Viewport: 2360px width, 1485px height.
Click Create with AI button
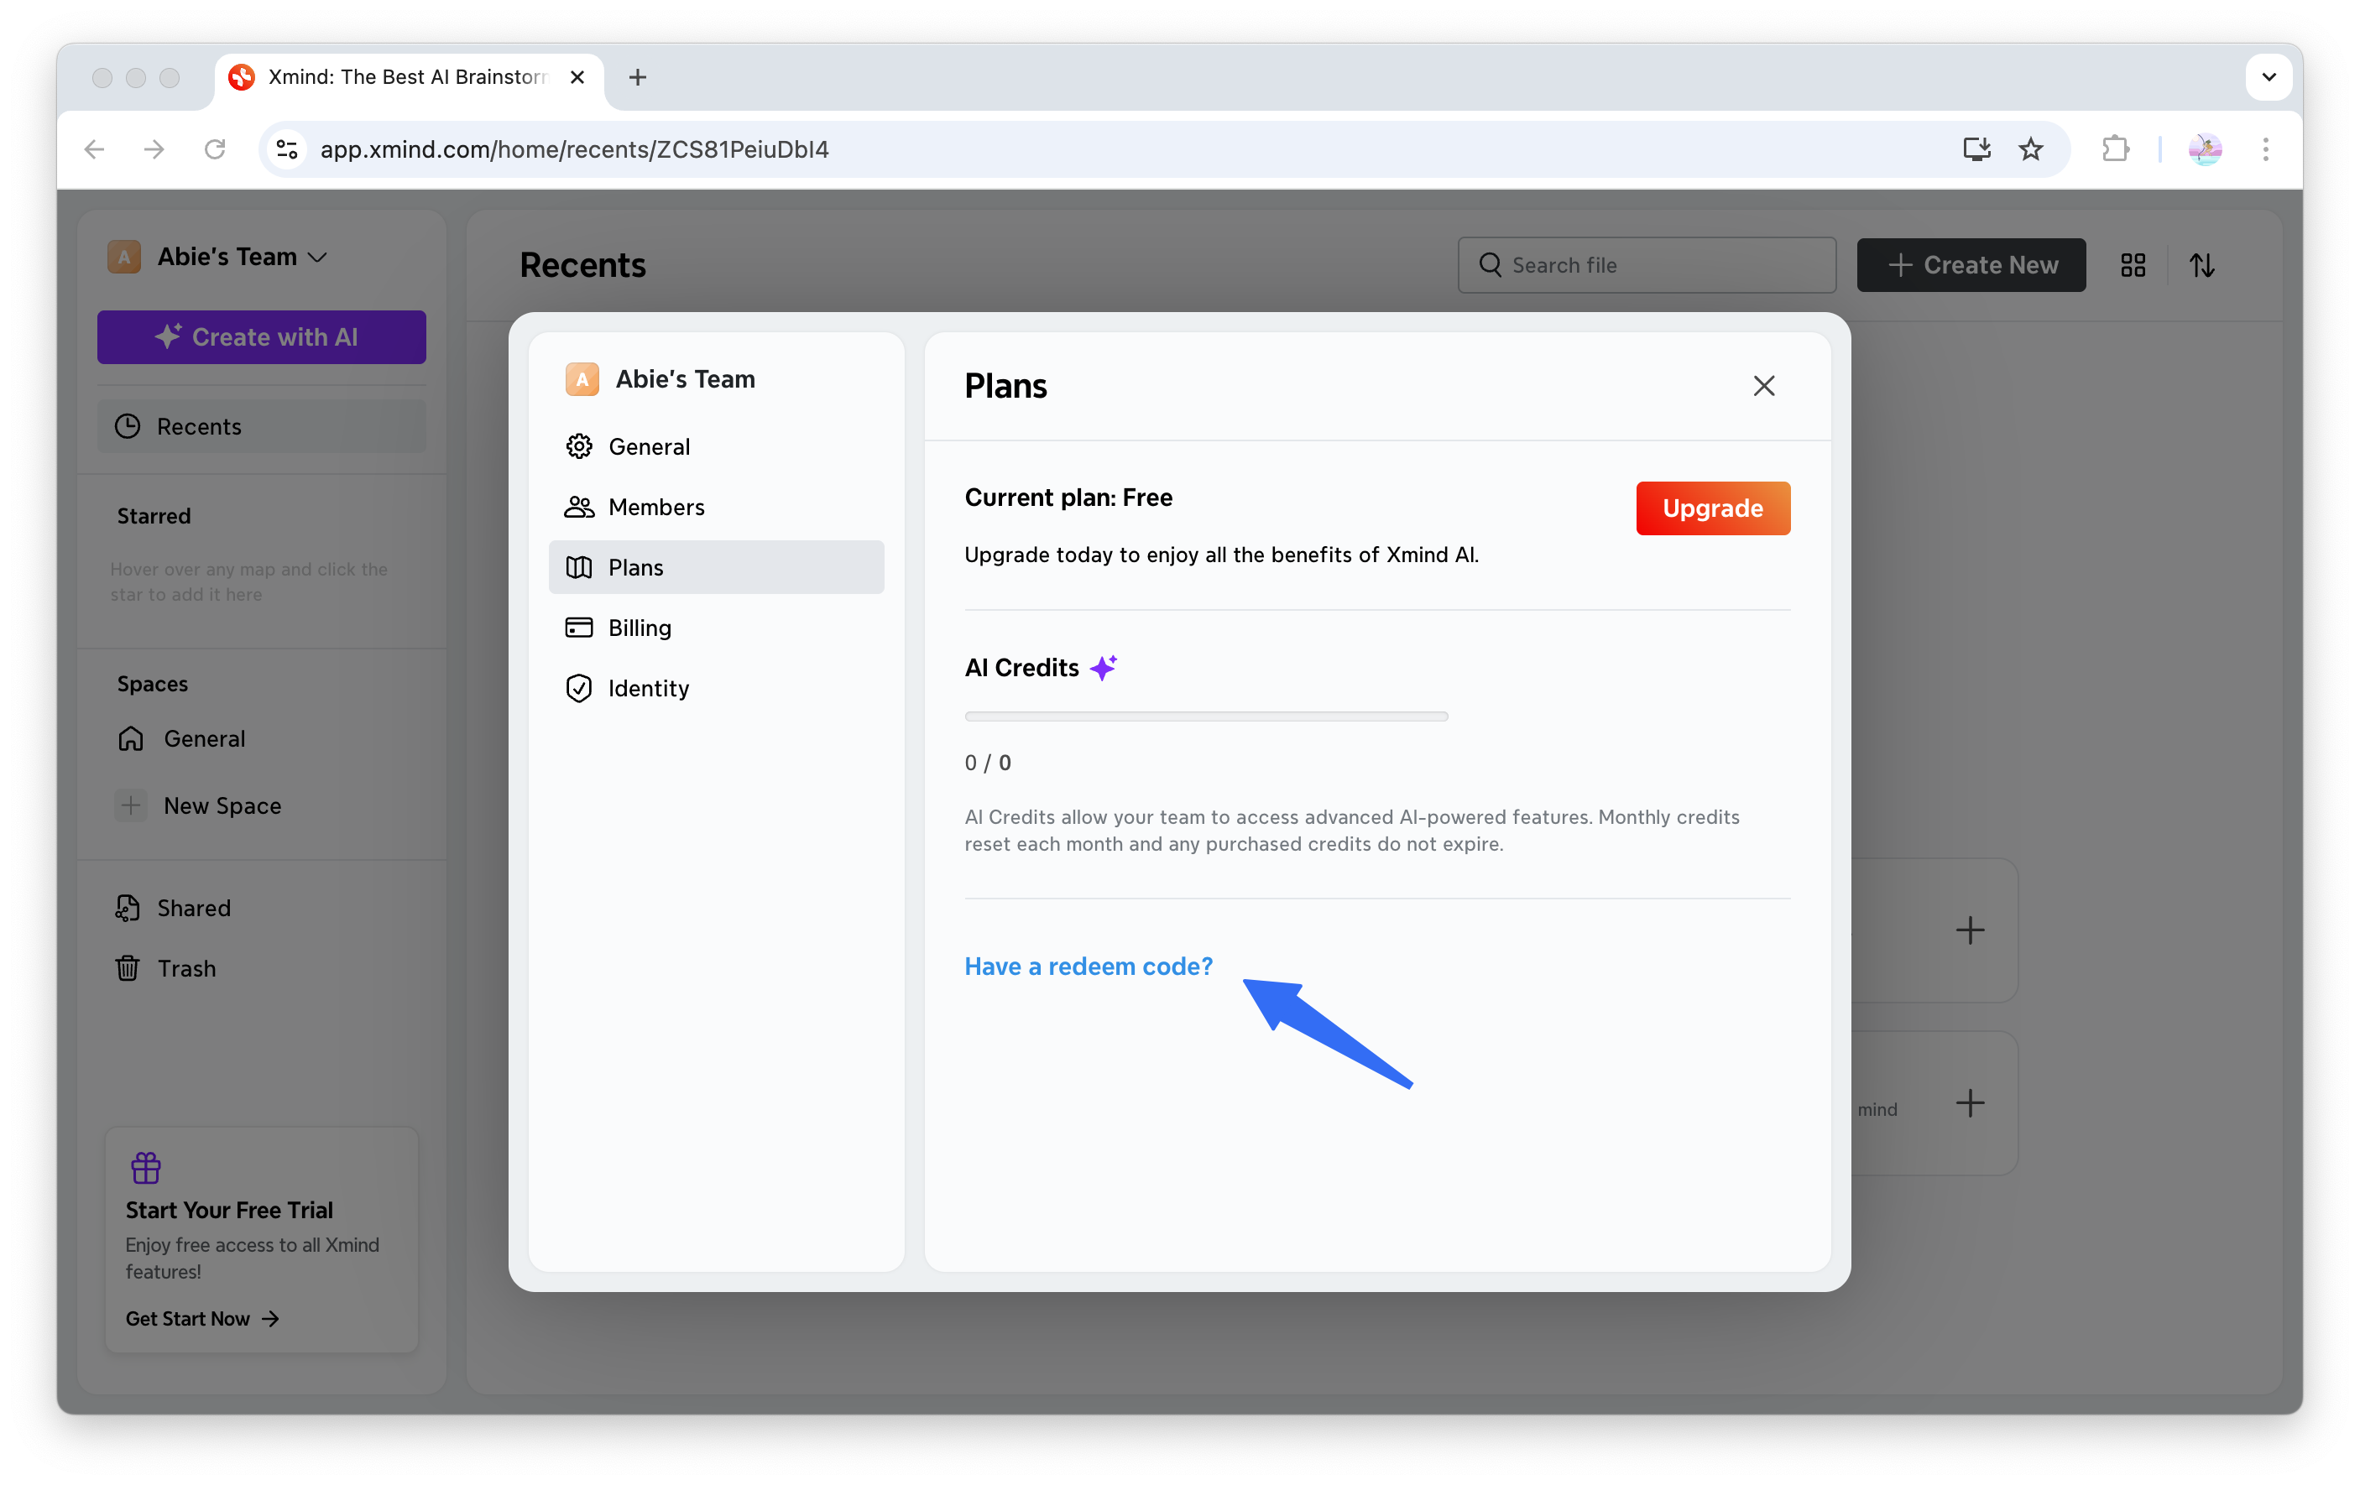(262, 337)
